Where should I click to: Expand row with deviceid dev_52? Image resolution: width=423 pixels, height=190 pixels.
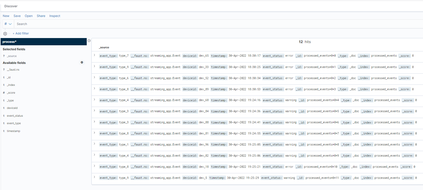(94, 77)
